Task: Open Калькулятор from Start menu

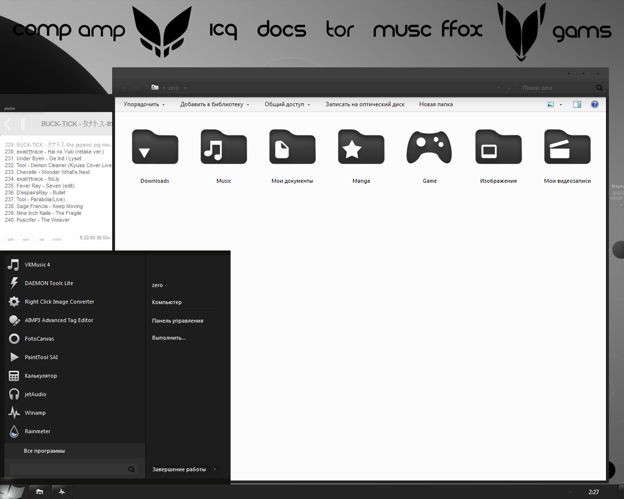Action: 75,376
